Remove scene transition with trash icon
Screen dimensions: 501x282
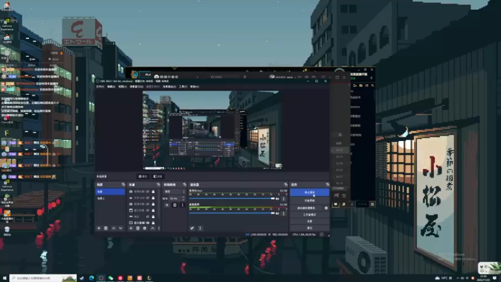tap(175, 205)
